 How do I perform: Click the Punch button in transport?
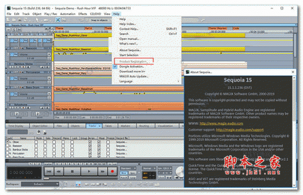[x=124, y=177]
